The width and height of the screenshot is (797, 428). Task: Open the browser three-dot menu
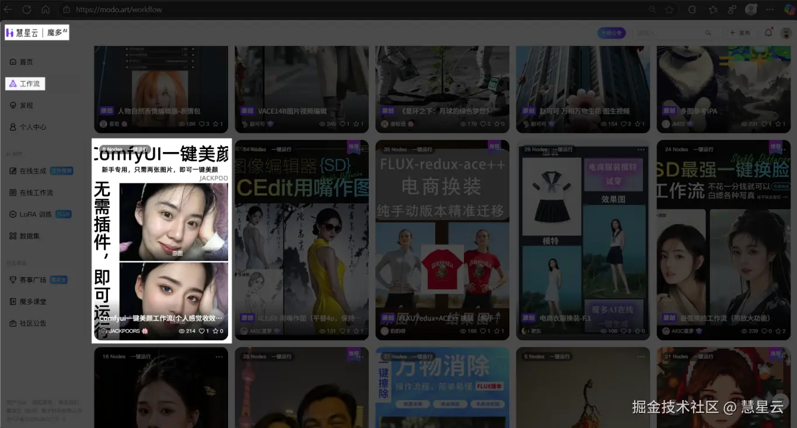pos(768,9)
